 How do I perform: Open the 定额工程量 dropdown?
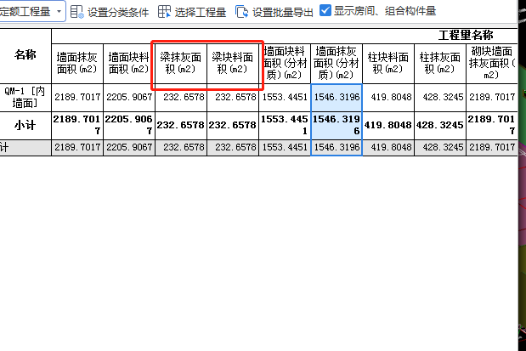(59, 11)
